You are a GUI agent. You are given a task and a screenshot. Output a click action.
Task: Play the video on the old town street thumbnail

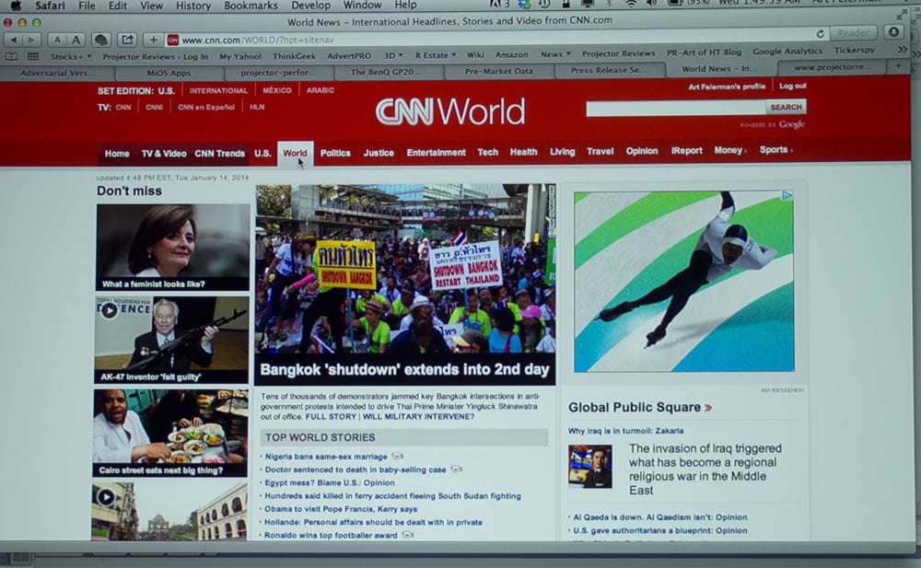point(106,497)
